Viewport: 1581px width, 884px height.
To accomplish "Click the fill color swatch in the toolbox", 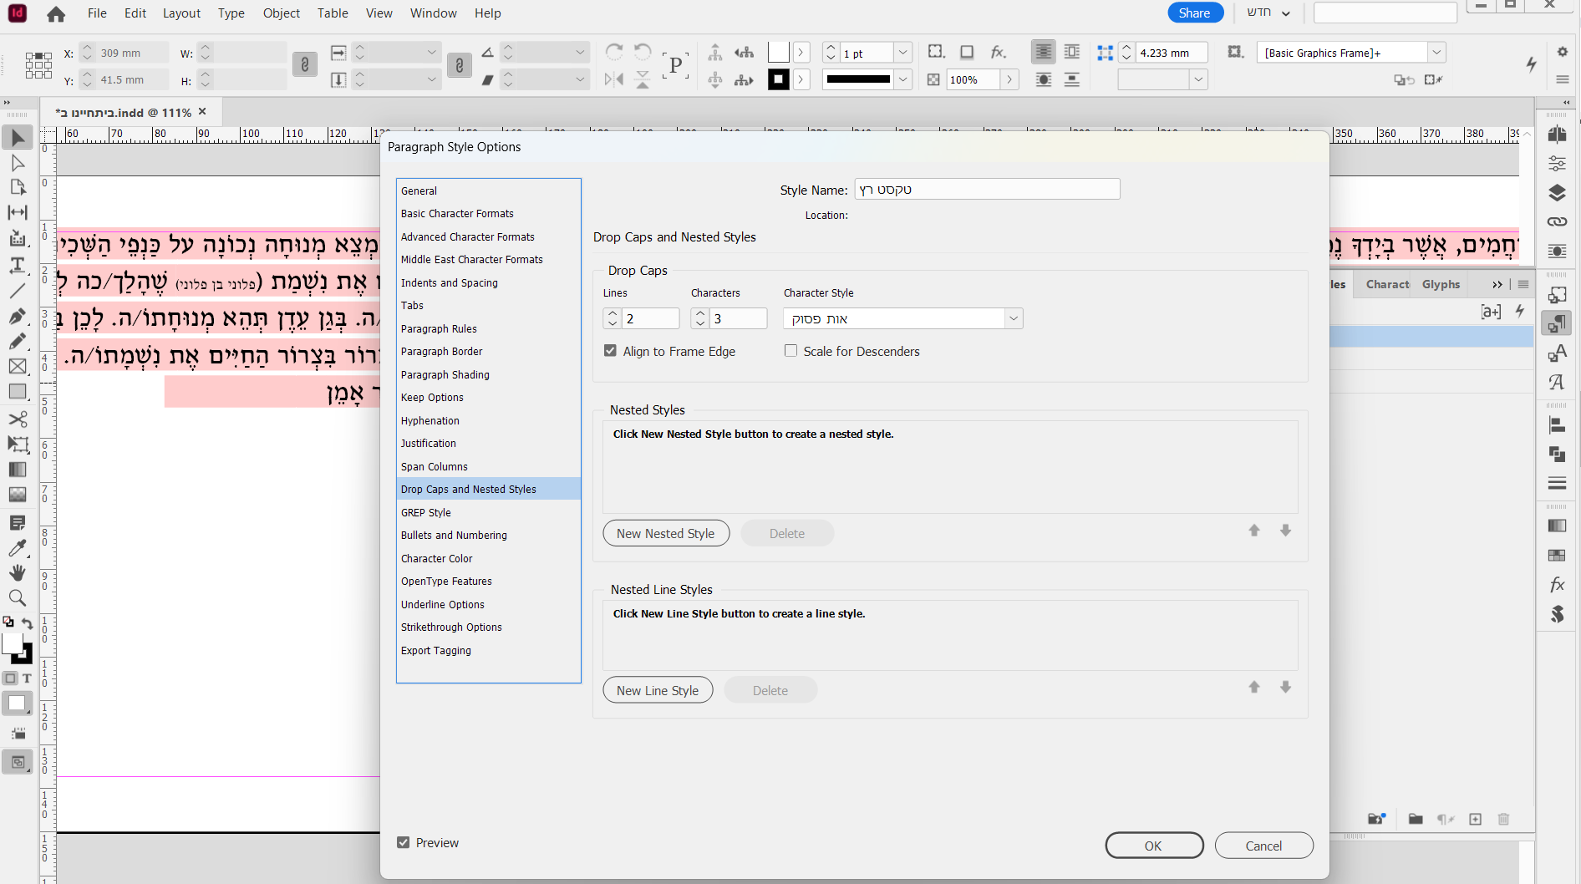I will click(12, 643).
